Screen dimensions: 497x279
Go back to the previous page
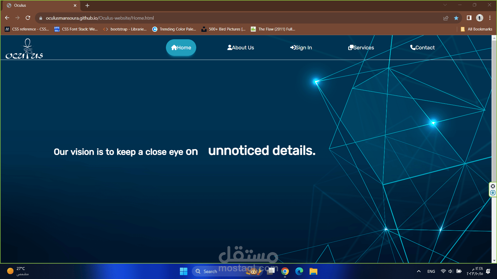coord(7,18)
